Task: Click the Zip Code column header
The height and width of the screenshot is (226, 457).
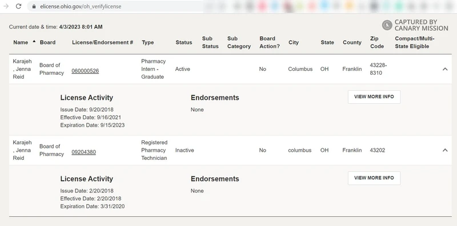Action: [x=377, y=43]
